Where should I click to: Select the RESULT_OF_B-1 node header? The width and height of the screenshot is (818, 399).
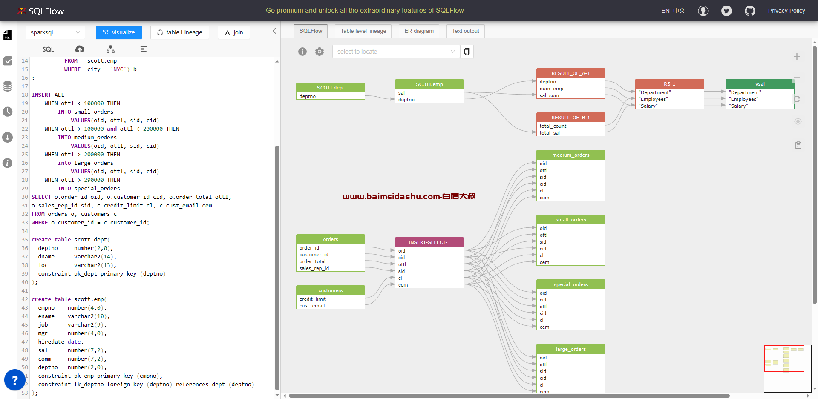(571, 118)
